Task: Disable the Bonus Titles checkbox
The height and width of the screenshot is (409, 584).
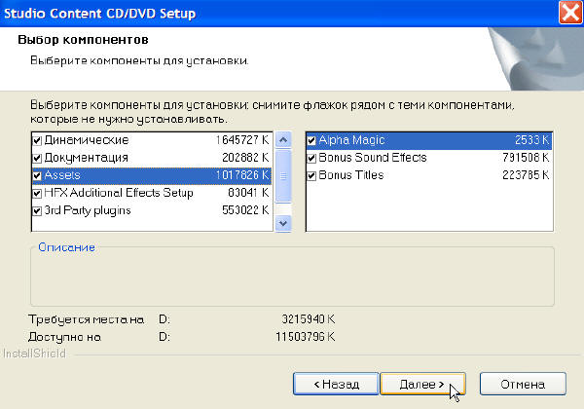Action: pos(311,175)
